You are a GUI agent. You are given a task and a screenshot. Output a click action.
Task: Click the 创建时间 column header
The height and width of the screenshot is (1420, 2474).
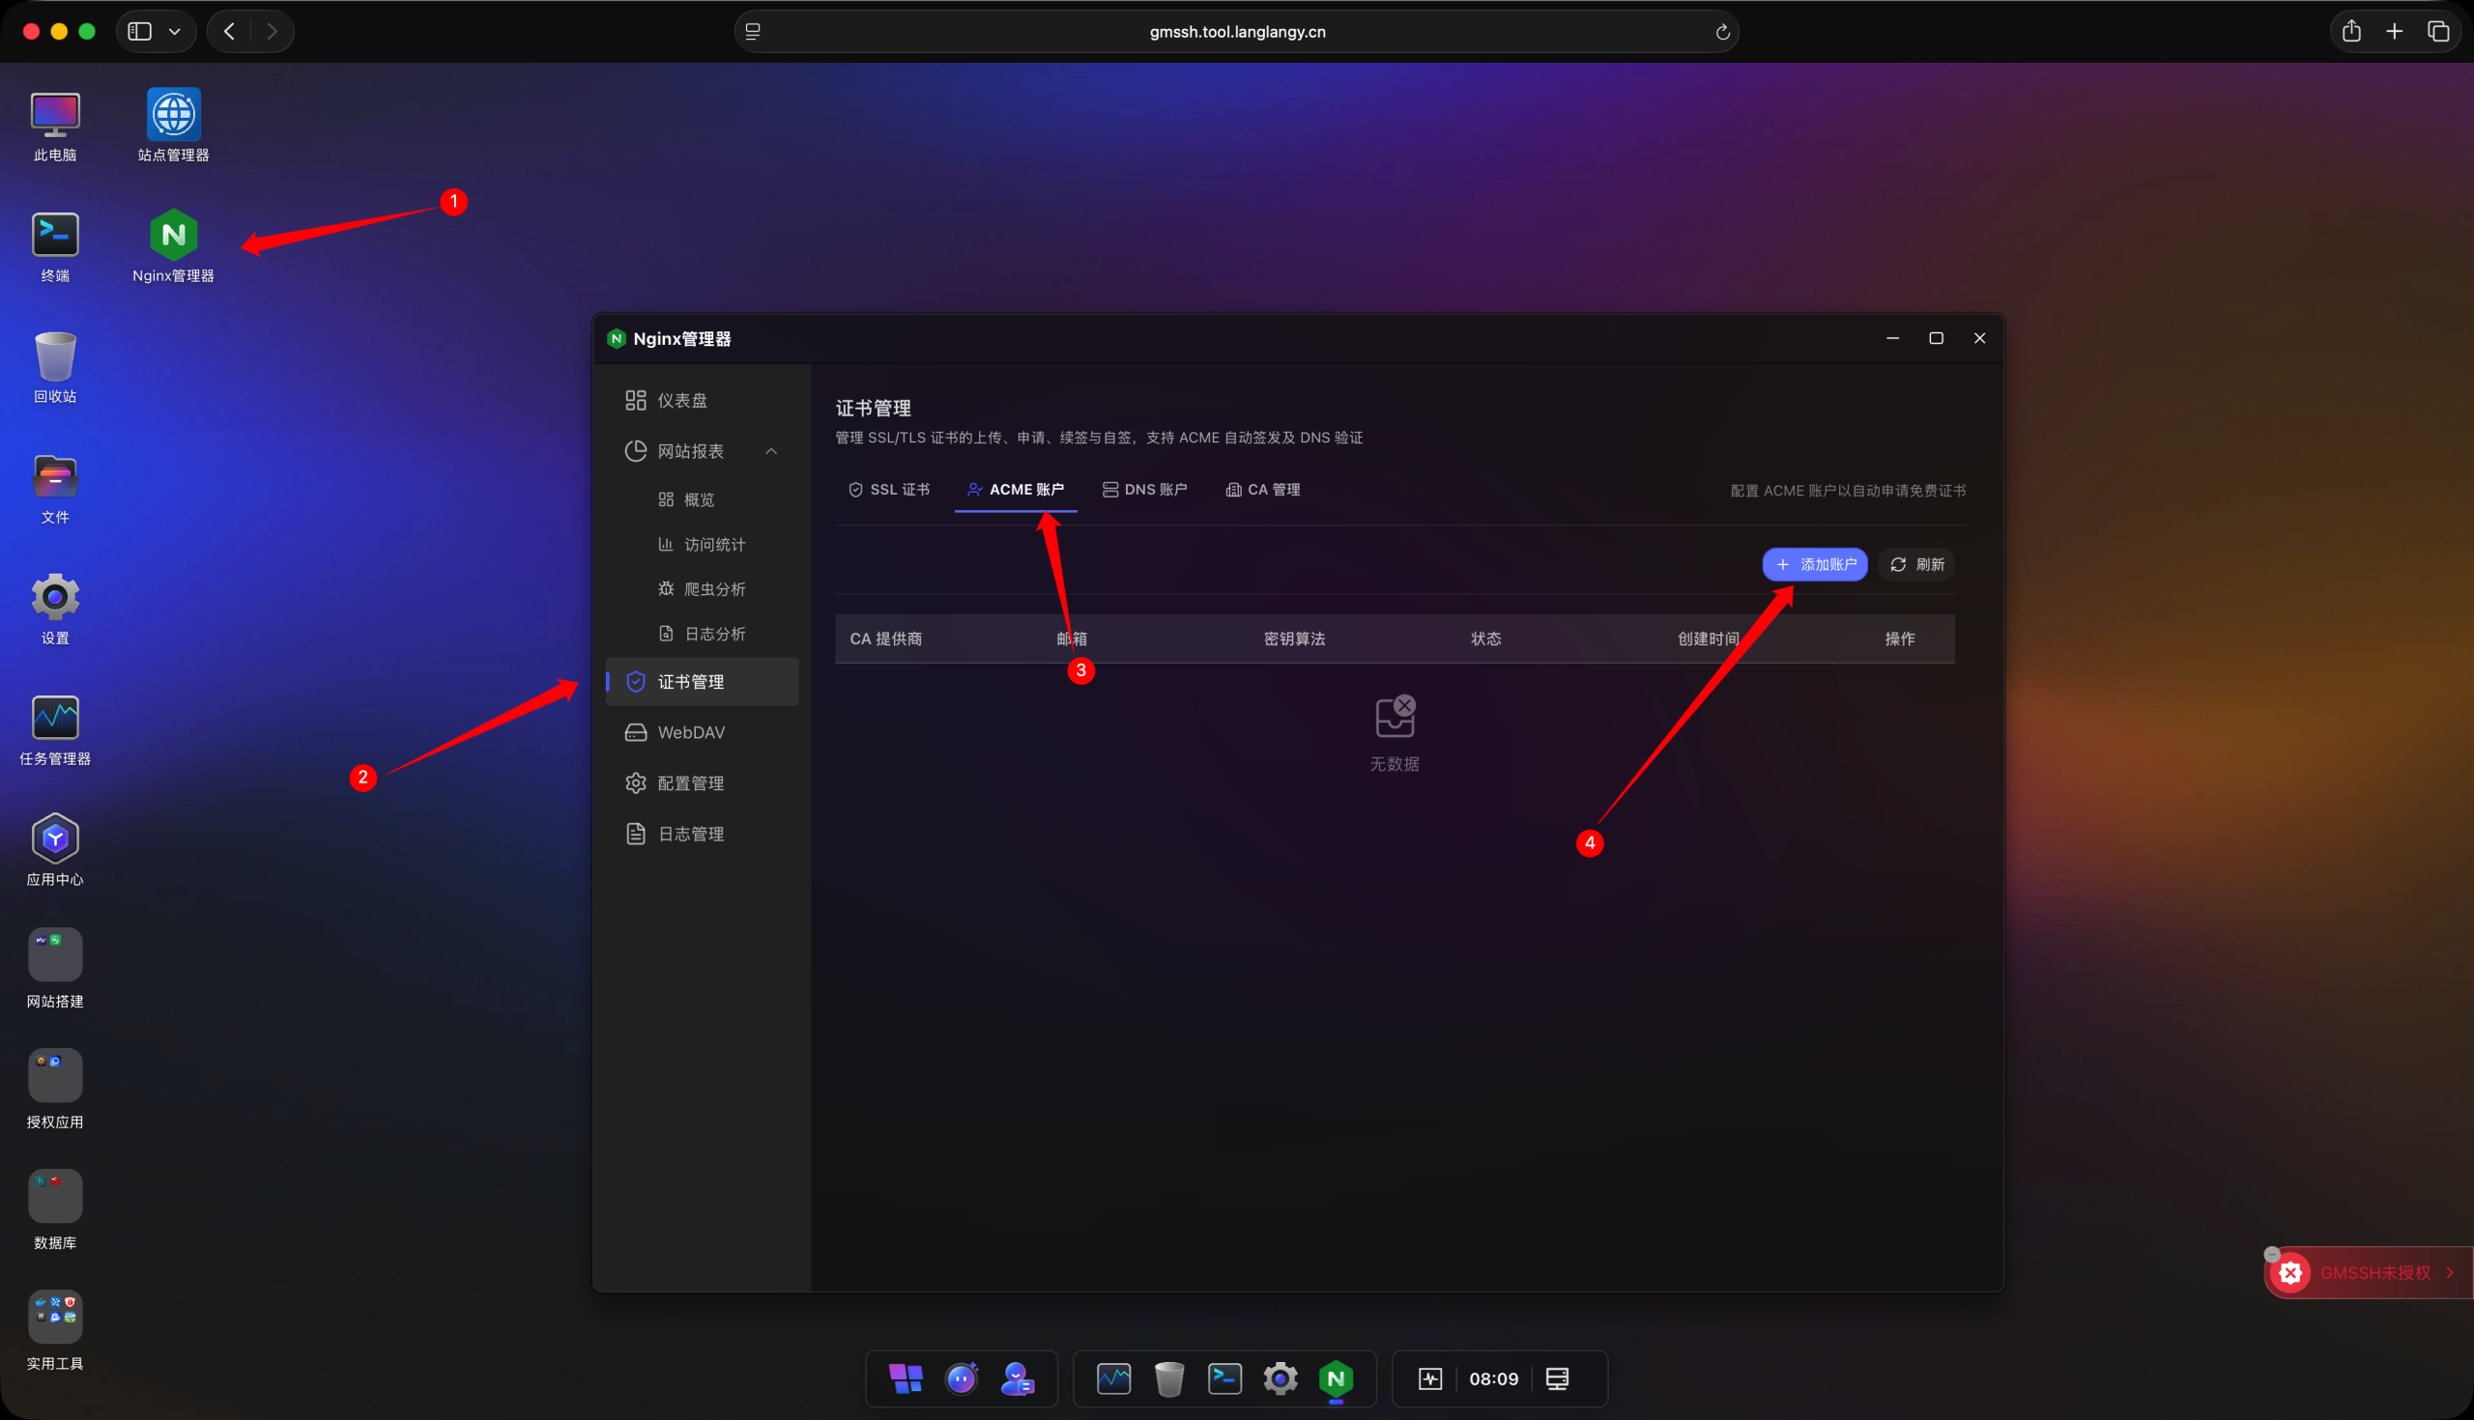coord(1709,639)
